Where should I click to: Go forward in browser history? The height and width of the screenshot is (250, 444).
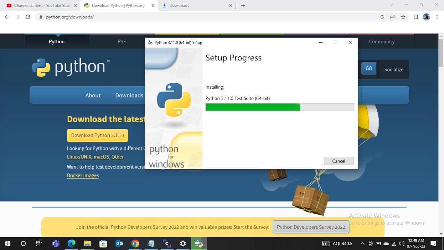17,17
